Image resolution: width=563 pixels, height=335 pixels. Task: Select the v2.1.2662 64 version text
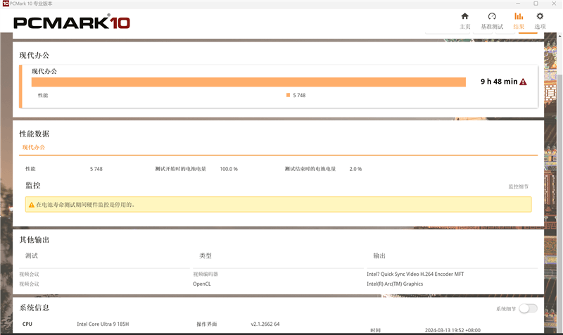coord(265,324)
